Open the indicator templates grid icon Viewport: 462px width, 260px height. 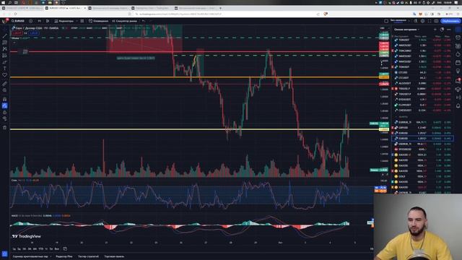pyautogui.click(x=82, y=21)
